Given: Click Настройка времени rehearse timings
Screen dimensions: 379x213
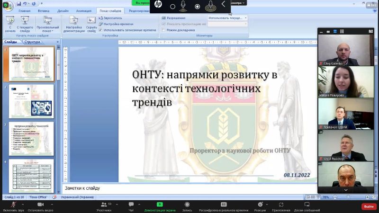Looking at the screenshot, I should [116, 24].
